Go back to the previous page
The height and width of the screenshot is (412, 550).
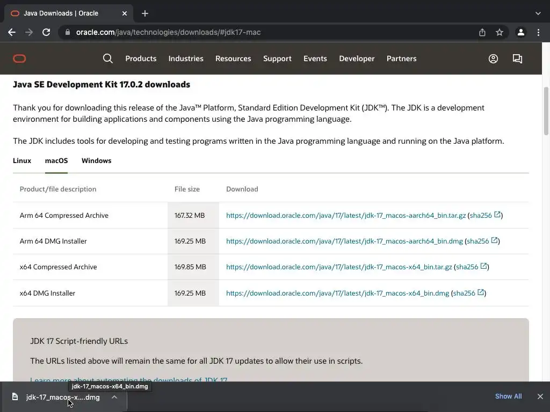12,32
